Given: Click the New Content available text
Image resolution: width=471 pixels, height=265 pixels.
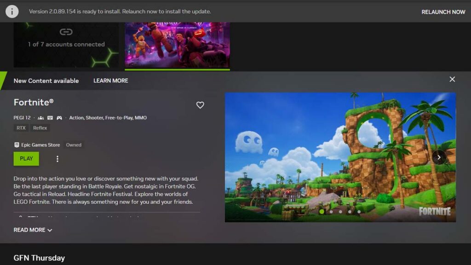Looking at the screenshot, I should pos(46,81).
